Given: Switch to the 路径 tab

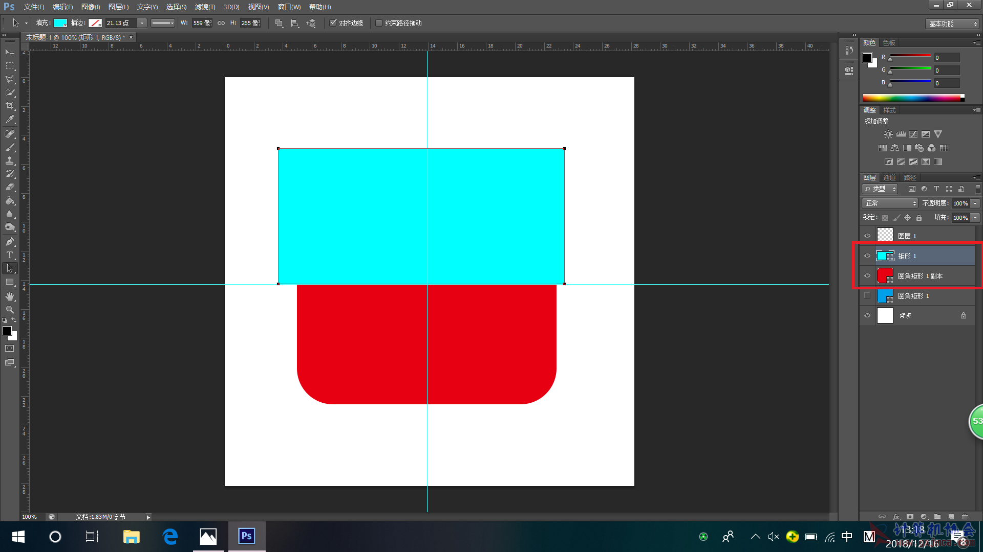Looking at the screenshot, I should [x=910, y=177].
